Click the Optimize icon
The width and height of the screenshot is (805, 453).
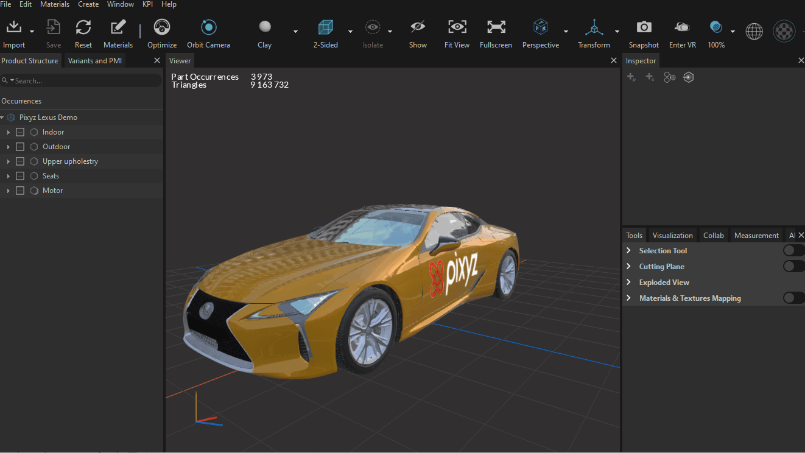coord(162,27)
